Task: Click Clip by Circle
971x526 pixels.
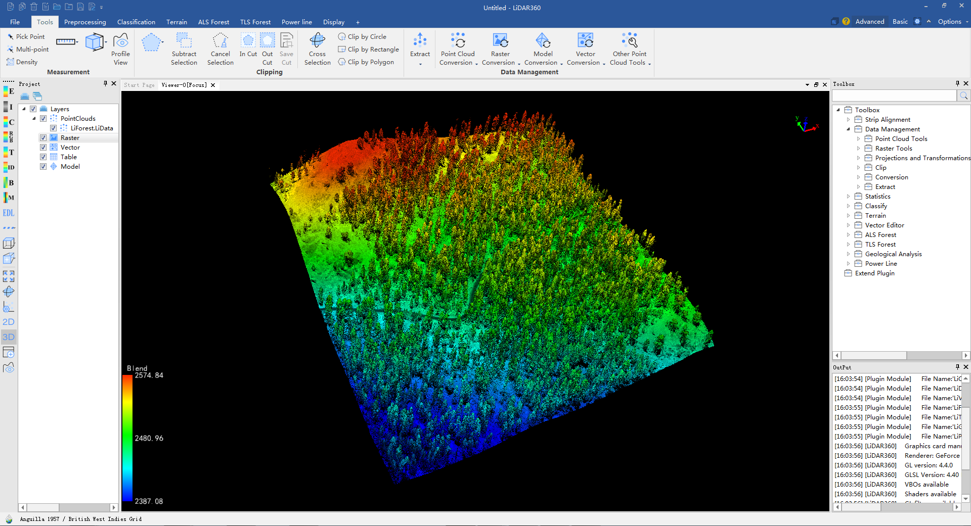Action: click(362, 37)
